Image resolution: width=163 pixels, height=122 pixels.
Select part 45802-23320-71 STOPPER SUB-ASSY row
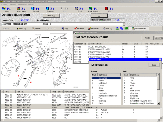[x=45, y=102]
